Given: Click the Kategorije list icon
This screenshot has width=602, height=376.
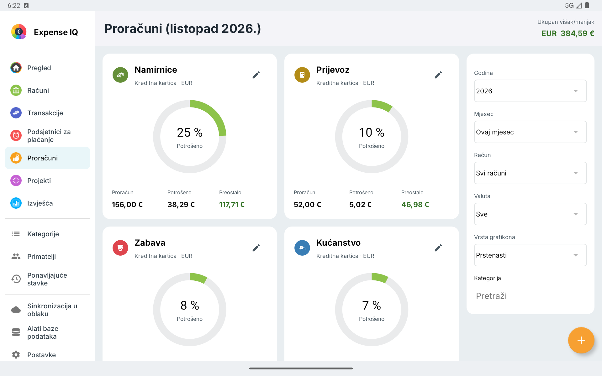Looking at the screenshot, I should click(16, 234).
